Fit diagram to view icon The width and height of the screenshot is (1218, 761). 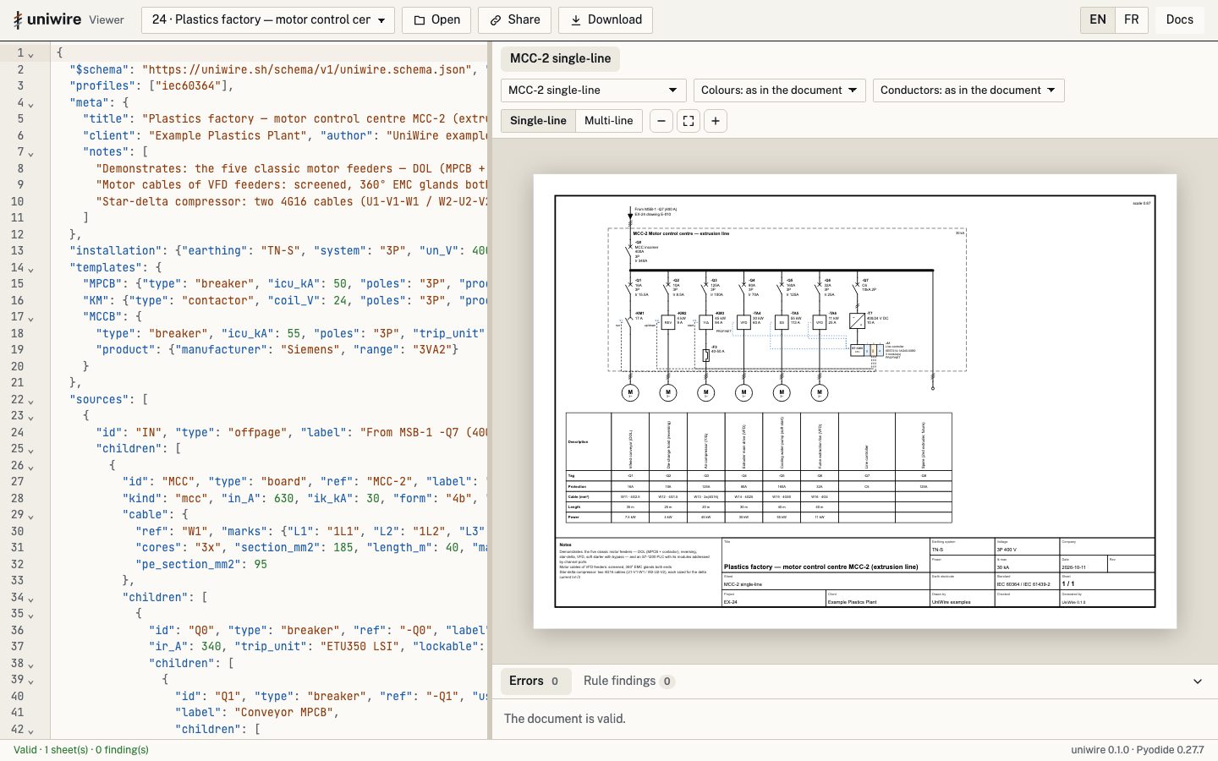click(x=689, y=121)
